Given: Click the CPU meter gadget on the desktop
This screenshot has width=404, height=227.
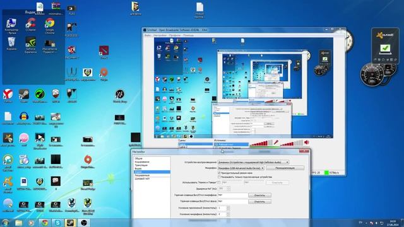Looking at the screenshot, I should (372, 74).
